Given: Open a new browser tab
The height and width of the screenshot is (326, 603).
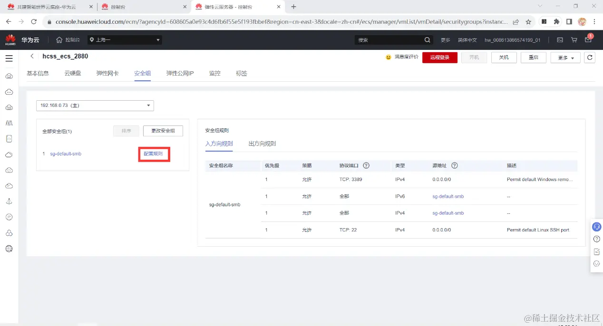Looking at the screenshot, I should (x=293, y=7).
